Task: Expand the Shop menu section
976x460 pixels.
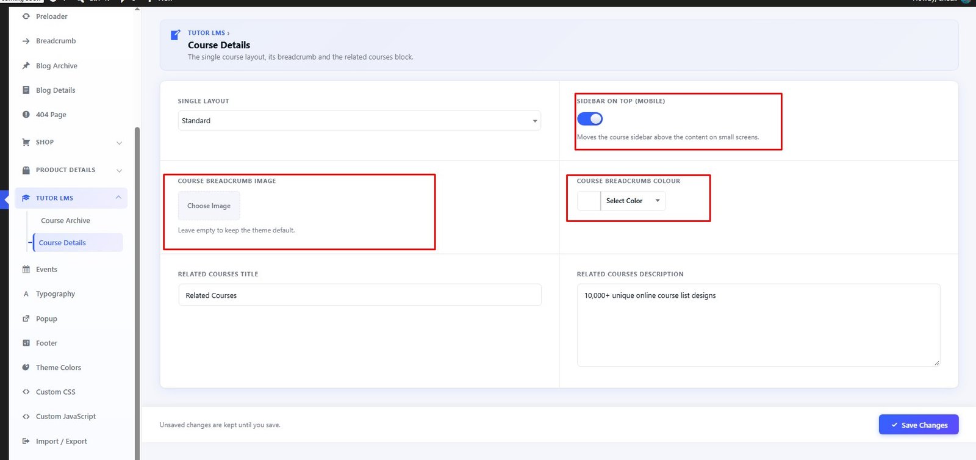Action: tap(120, 143)
